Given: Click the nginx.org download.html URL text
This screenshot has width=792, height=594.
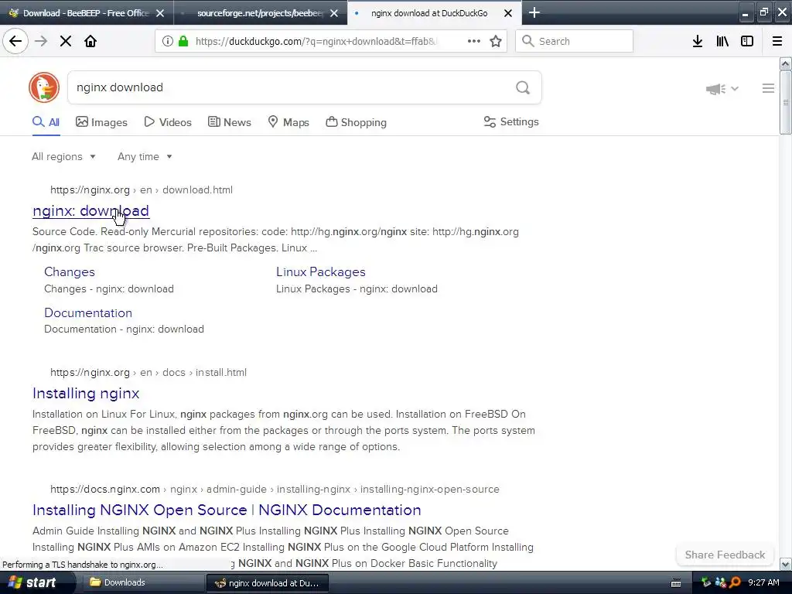Looking at the screenshot, I should (x=142, y=190).
